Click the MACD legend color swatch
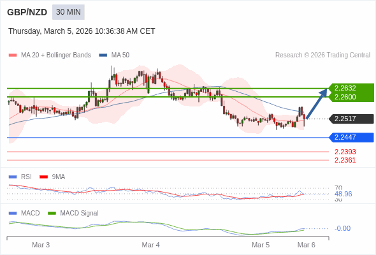This screenshot has height=255, width=376. (x=13, y=214)
